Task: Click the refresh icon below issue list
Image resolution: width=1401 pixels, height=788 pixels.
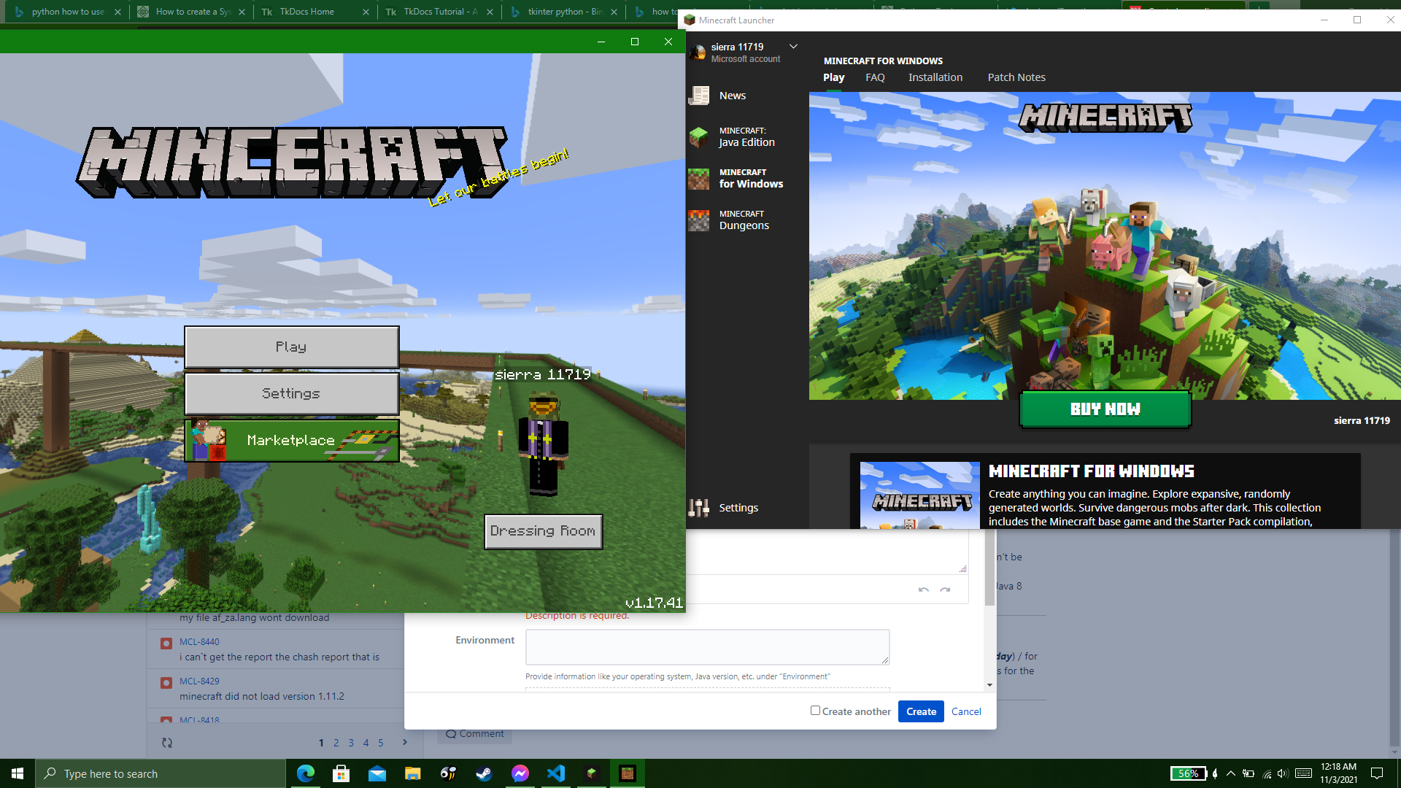Action: 167,743
